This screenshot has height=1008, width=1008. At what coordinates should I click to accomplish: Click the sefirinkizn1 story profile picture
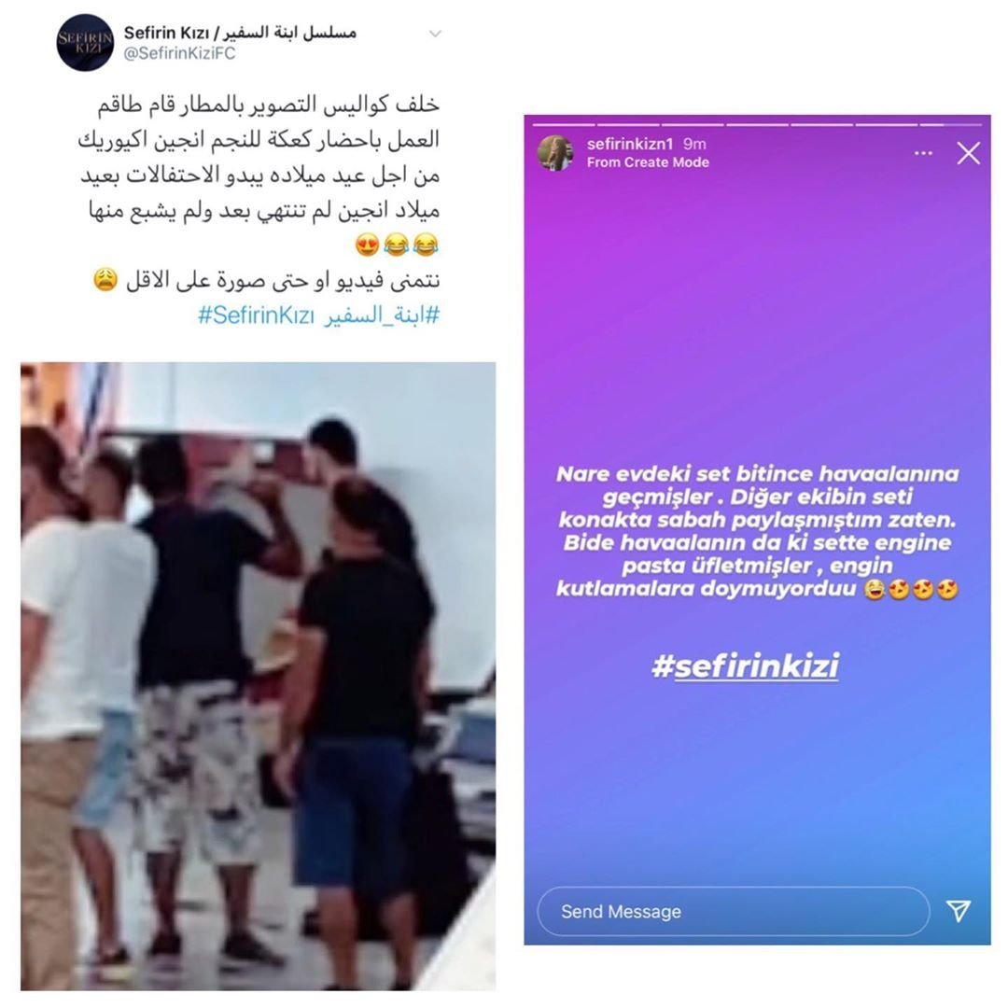555,153
